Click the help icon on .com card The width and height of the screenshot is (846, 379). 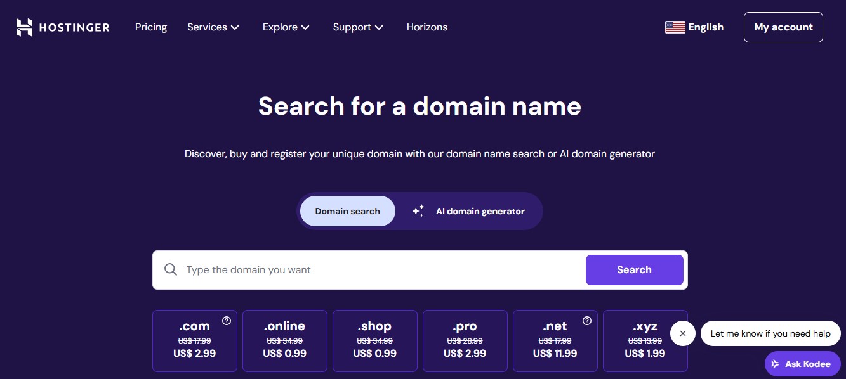pos(227,321)
